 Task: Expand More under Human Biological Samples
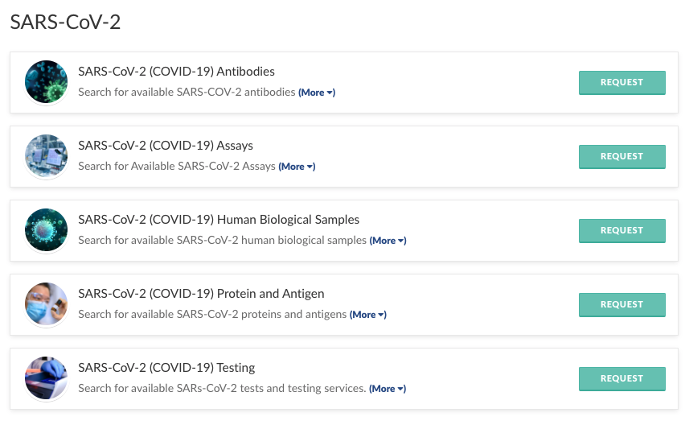pyautogui.click(x=388, y=241)
